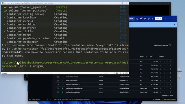185x104 pixels.
Task: Click the in-use status dot for cp-kafka
Action: pos(63,92)
